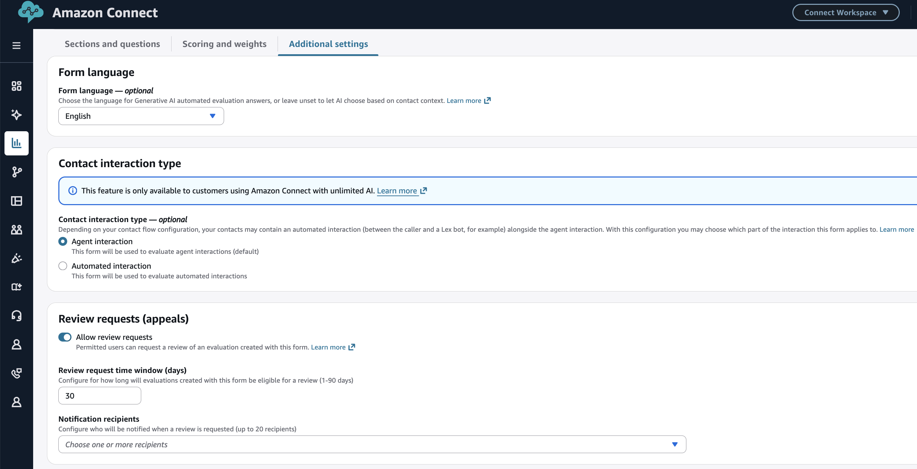Open the Routing section in the sidebar

click(x=16, y=172)
